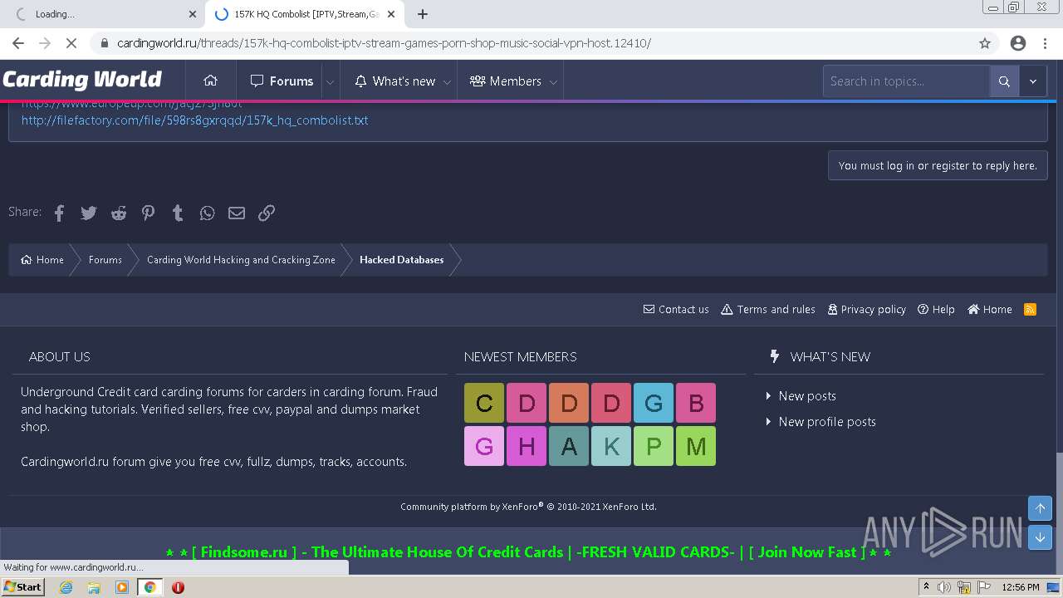This screenshot has height=598, width=1063.
Task: Click the Findsome.ru green banner ad
Action: pos(528,552)
